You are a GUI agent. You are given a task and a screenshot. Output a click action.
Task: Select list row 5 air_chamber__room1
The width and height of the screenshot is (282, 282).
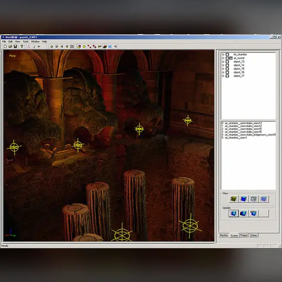click(234, 138)
